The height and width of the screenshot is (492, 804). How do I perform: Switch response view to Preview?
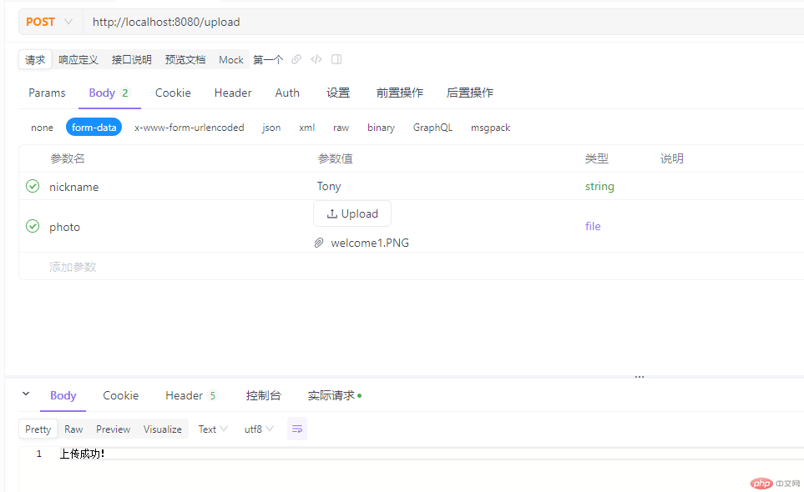(113, 429)
